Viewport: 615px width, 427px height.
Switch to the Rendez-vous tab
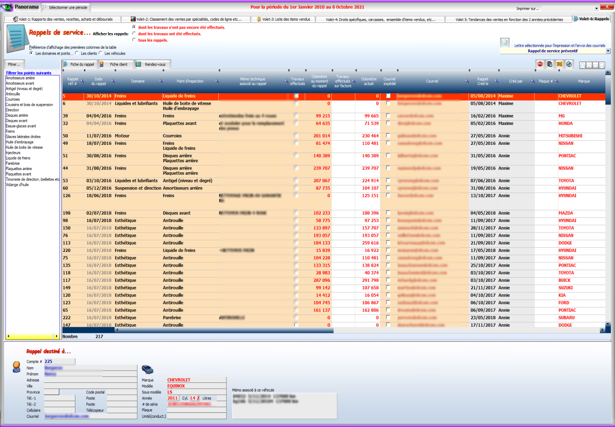coord(151,64)
